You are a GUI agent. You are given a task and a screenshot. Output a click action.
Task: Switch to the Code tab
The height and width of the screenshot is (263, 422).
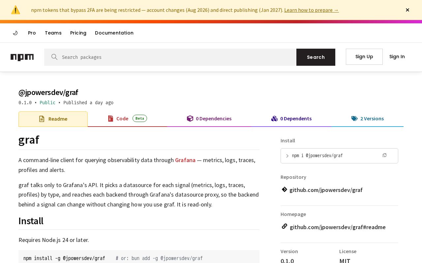(x=127, y=119)
